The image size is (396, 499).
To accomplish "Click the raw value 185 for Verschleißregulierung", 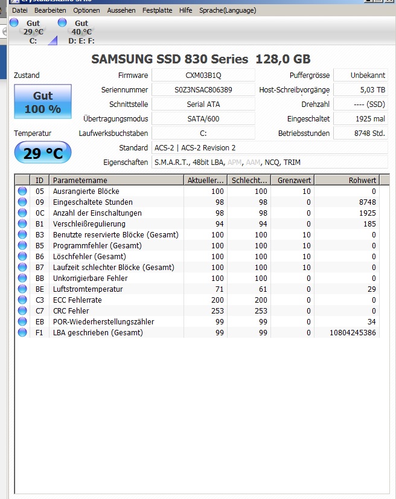I will click(x=369, y=224).
